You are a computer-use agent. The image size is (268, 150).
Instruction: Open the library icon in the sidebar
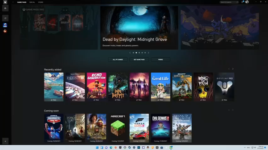(x=5, y=8)
